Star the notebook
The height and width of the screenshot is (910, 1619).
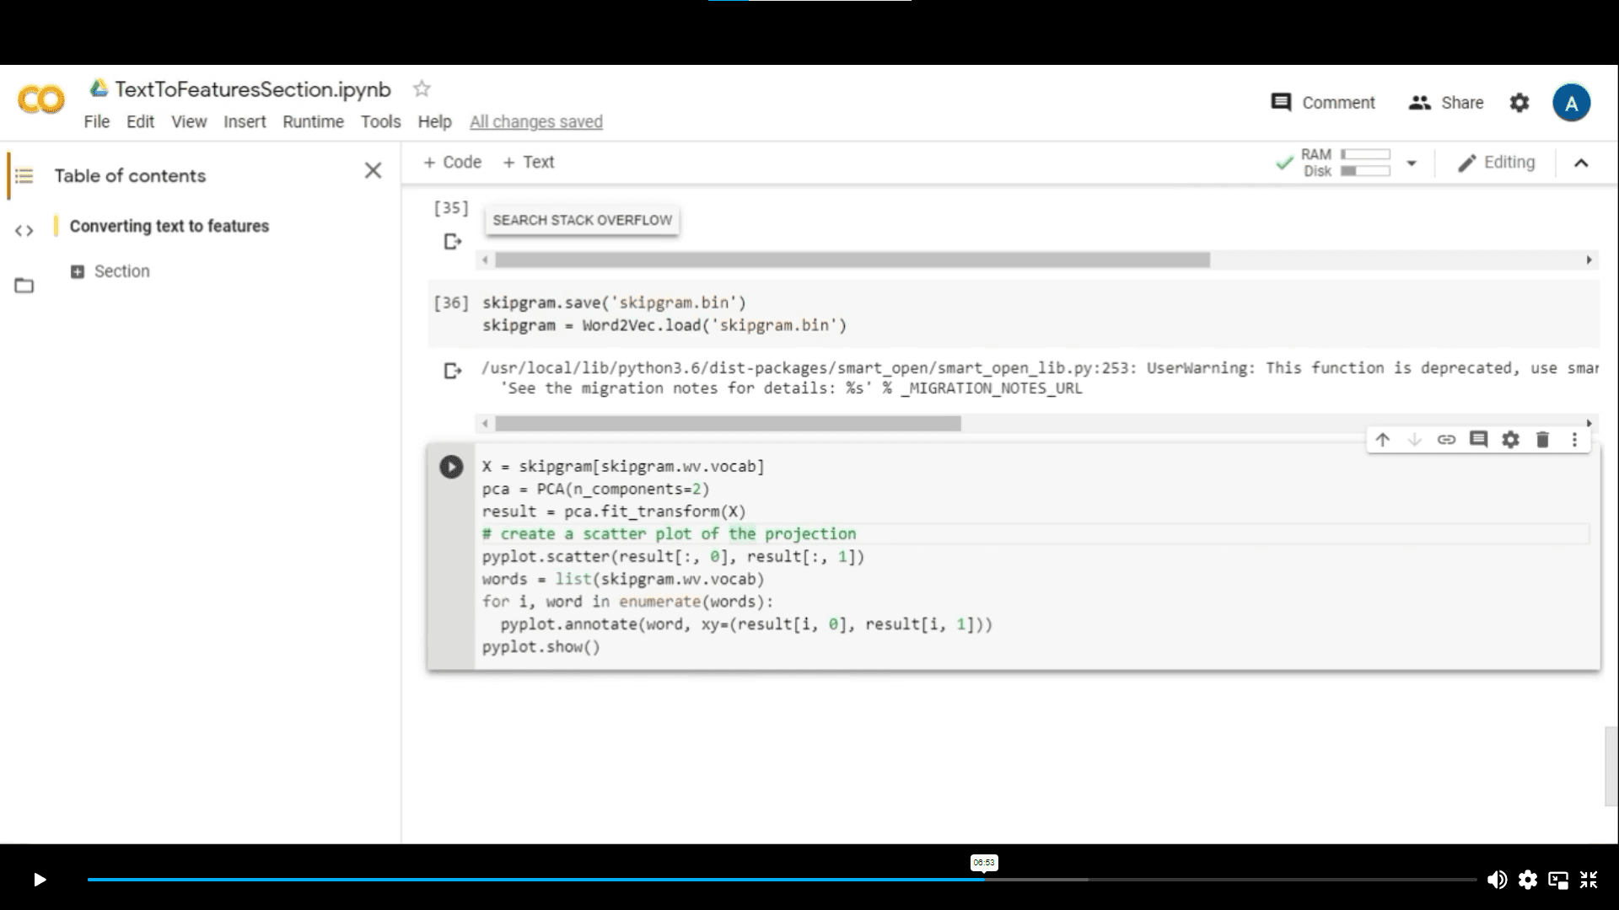(421, 88)
